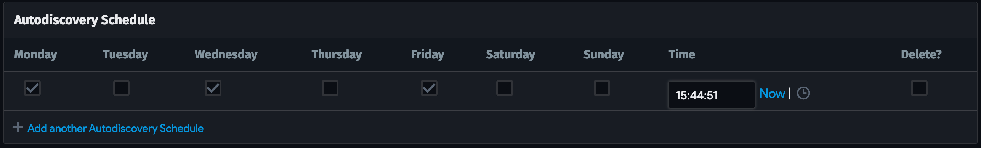Enable the Sunday schedule checkbox
The height and width of the screenshot is (148, 981).
[602, 88]
